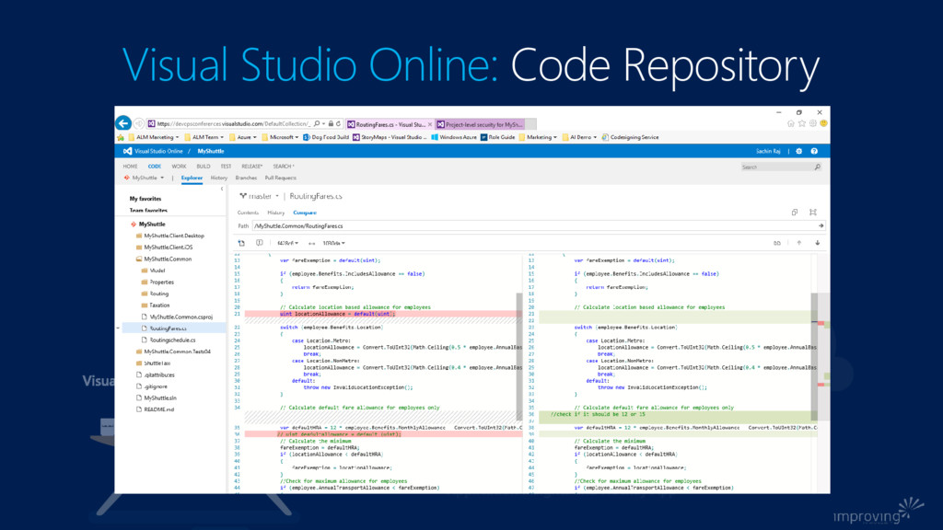Click the full screen icon above path box
943x530 pixels.
812,212
